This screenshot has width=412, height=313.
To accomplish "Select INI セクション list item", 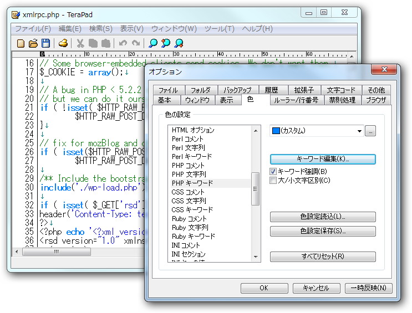I will (189, 254).
